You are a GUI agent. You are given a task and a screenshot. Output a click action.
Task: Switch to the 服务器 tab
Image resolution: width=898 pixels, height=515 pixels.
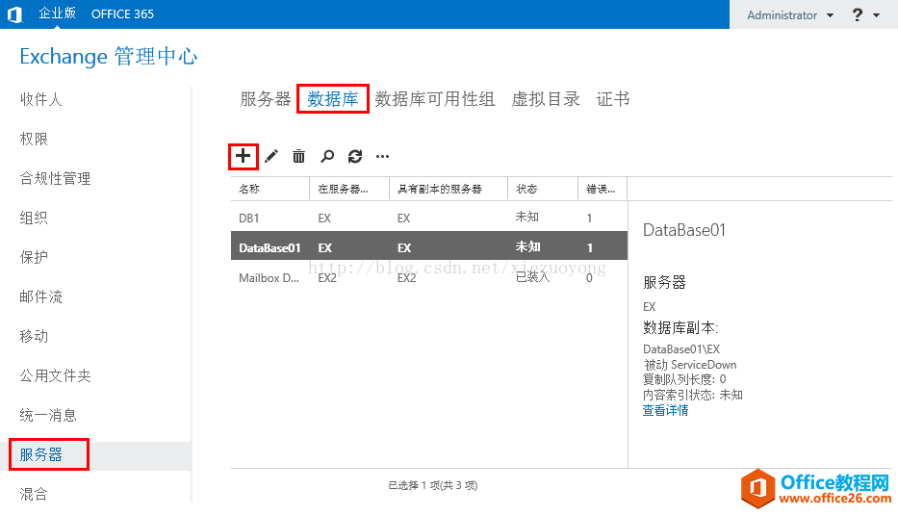click(x=265, y=98)
